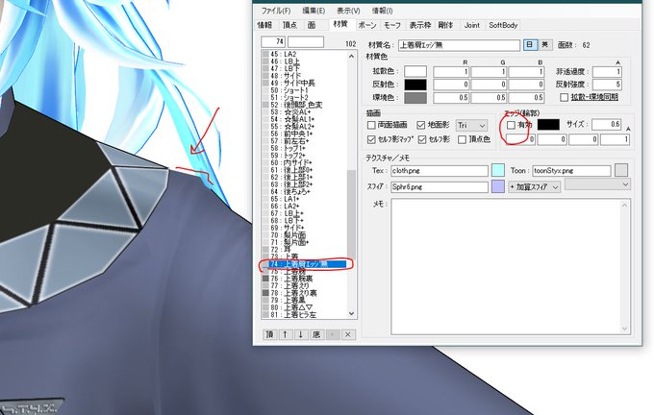Switch to the 剛体 tab
The width and height of the screenshot is (654, 415).
tap(445, 25)
